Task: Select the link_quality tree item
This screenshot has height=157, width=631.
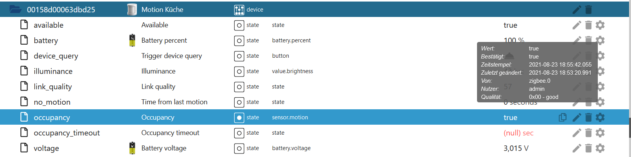Action: click(52, 87)
